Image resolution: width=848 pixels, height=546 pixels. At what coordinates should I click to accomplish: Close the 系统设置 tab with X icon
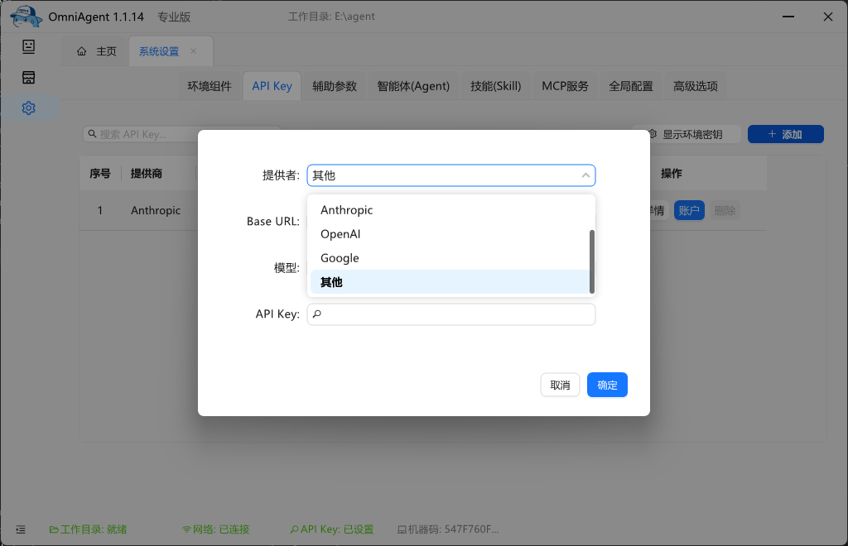coord(194,51)
